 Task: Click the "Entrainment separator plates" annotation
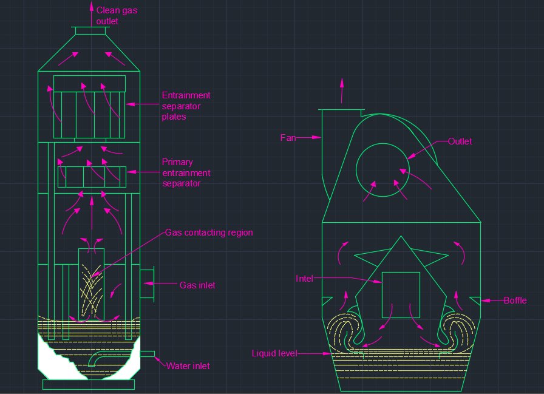click(186, 106)
